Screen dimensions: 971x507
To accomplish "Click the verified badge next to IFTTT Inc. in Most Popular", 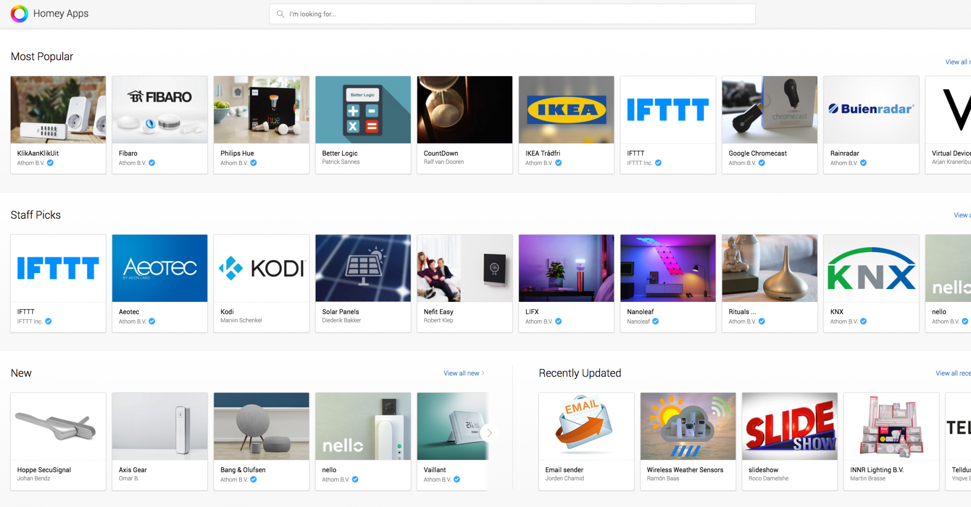I will 658,163.
